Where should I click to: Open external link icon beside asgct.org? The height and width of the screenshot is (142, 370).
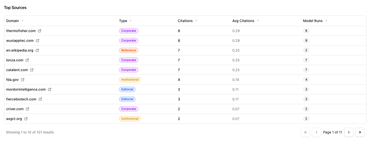pyautogui.click(x=26, y=119)
